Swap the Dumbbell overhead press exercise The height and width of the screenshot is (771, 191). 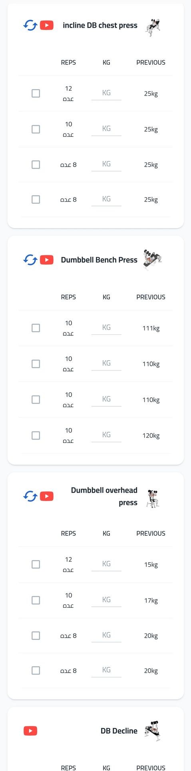pos(30,496)
